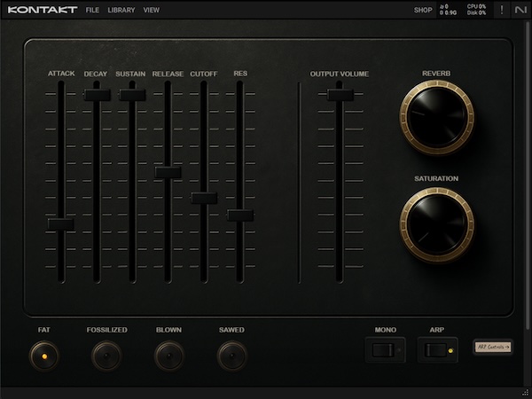The width and height of the screenshot is (532, 399).
Task: Toggle the MONO switch
Action: pos(385,350)
